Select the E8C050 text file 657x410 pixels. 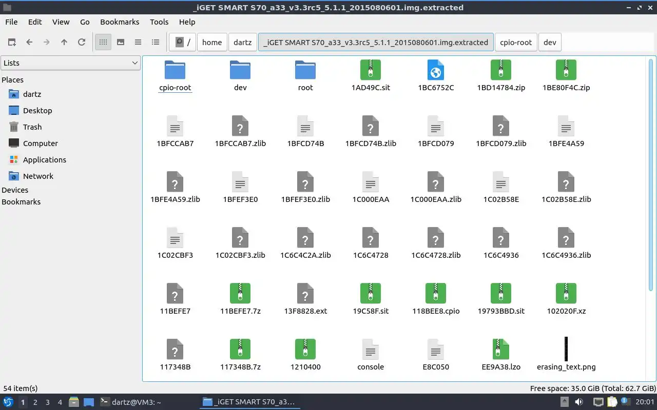click(436, 350)
